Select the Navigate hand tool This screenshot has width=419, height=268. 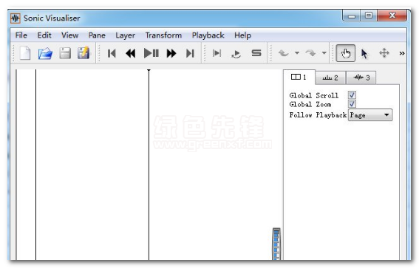click(346, 53)
